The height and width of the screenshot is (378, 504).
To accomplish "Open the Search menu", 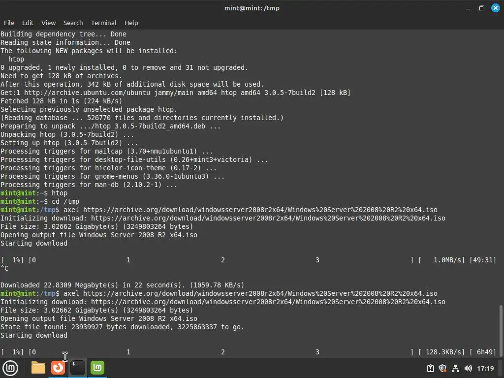I will tap(73, 23).
